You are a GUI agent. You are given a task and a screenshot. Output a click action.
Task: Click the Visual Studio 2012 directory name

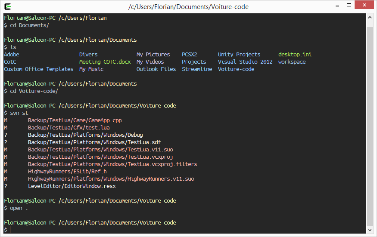[x=245, y=62]
